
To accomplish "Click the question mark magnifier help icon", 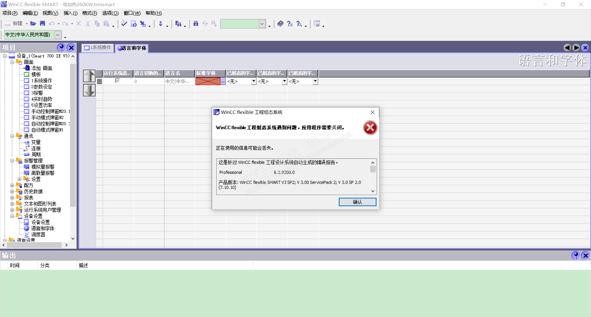I will point(299,24).
